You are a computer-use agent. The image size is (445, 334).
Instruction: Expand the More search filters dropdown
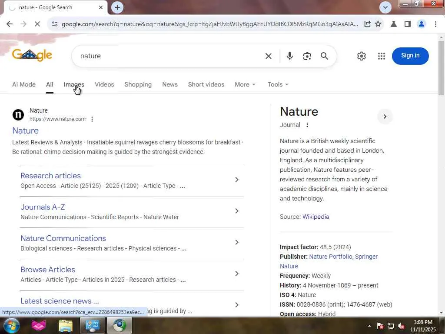tap(245, 84)
